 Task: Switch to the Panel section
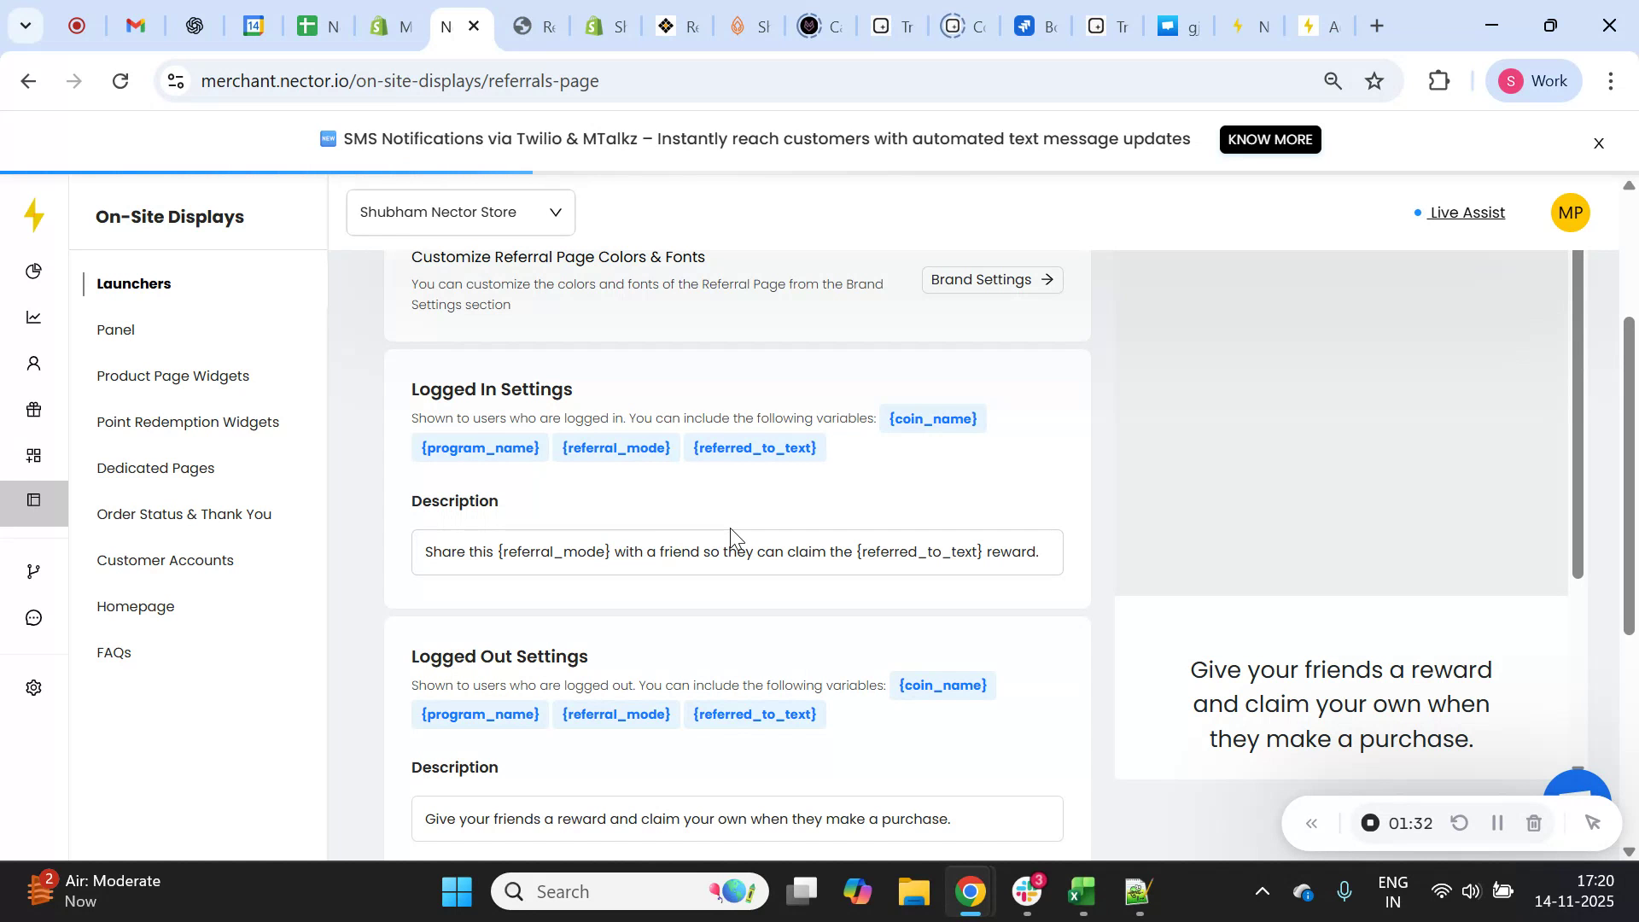(115, 330)
